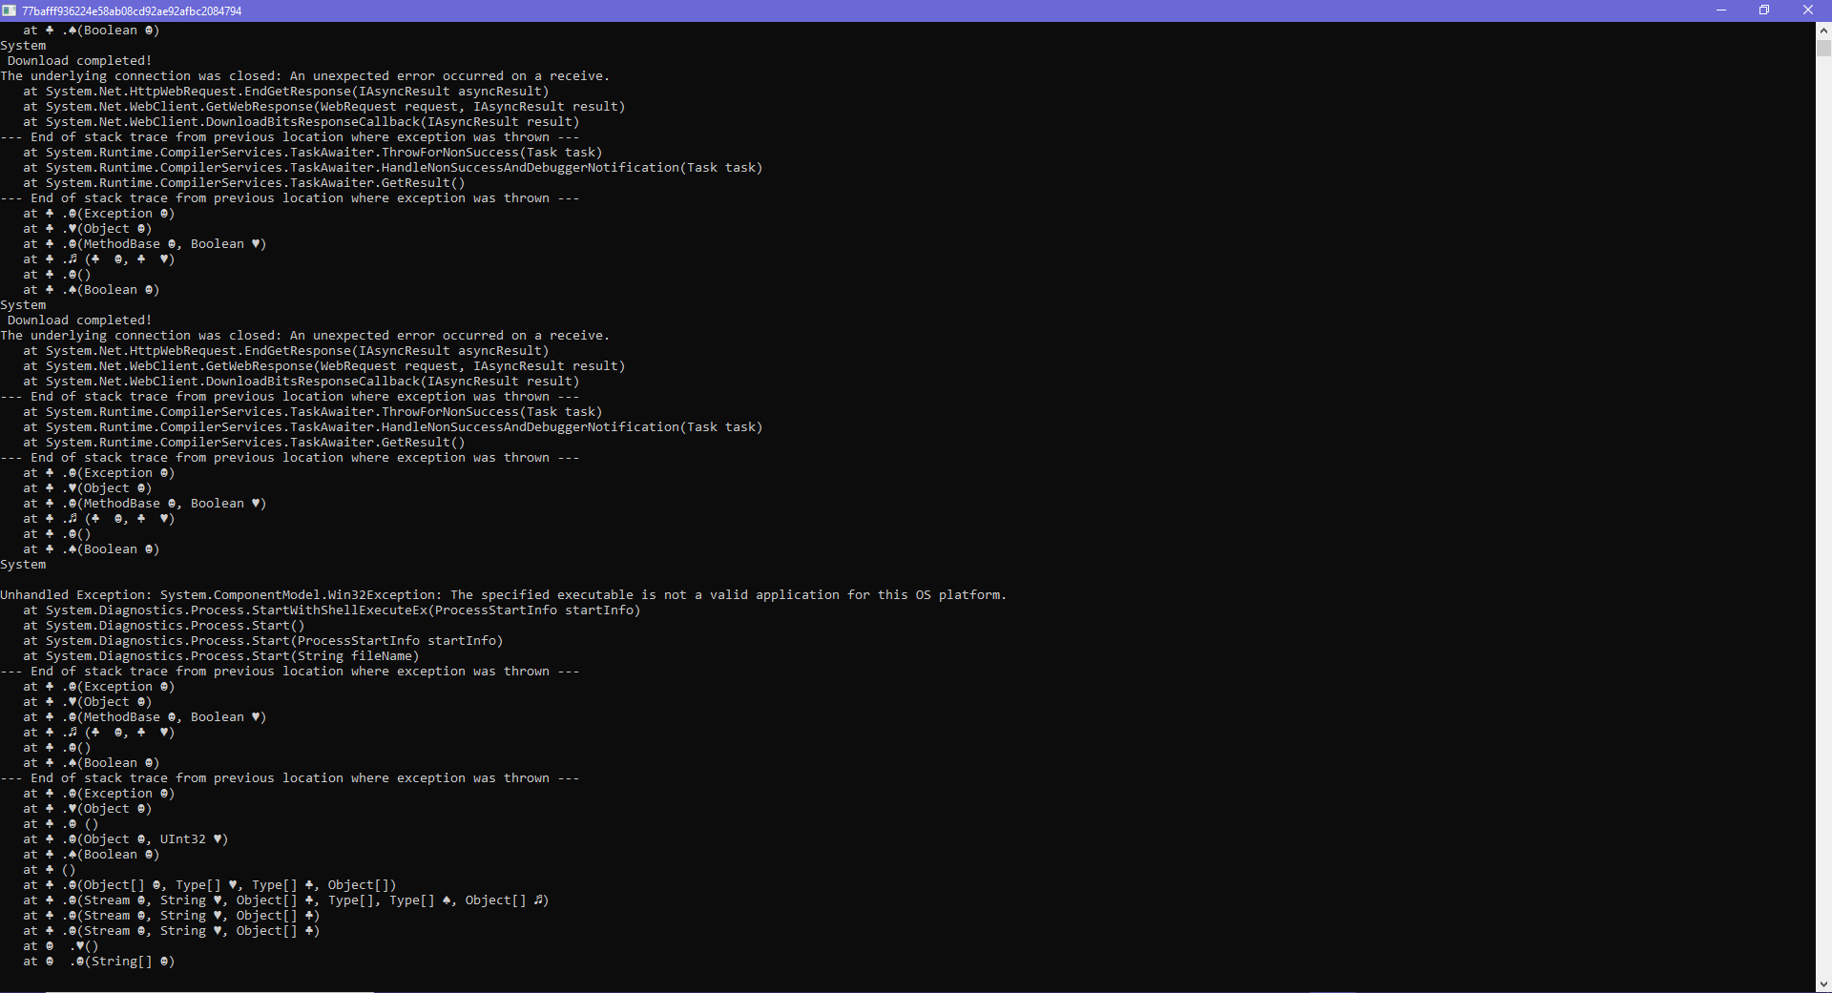Click the scrollbar up arrow

1823,31
